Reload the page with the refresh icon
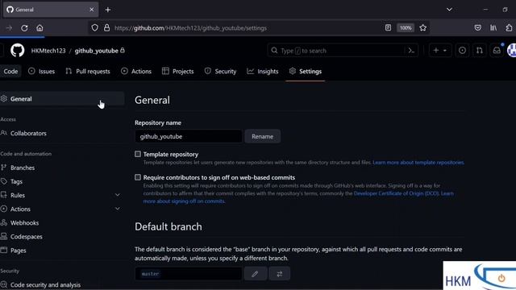This screenshot has height=290, width=516. (24, 28)
